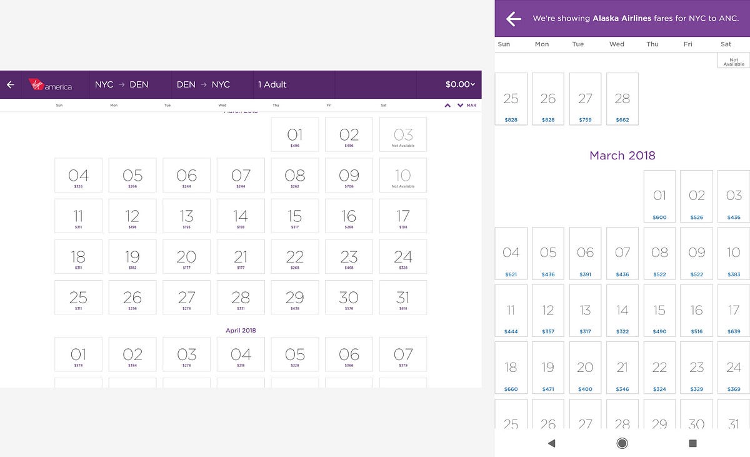Choose March 24 for $328 on Virgin America

[x=403, y=256]
